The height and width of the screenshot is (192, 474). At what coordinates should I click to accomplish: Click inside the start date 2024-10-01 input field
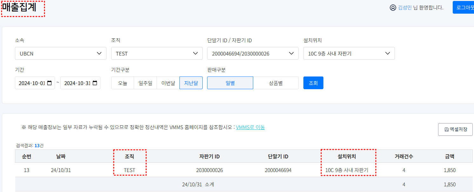click(32, 83)
